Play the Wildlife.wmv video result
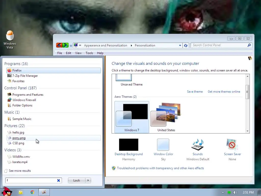This screenshot has height=196, width=261. 54,156
